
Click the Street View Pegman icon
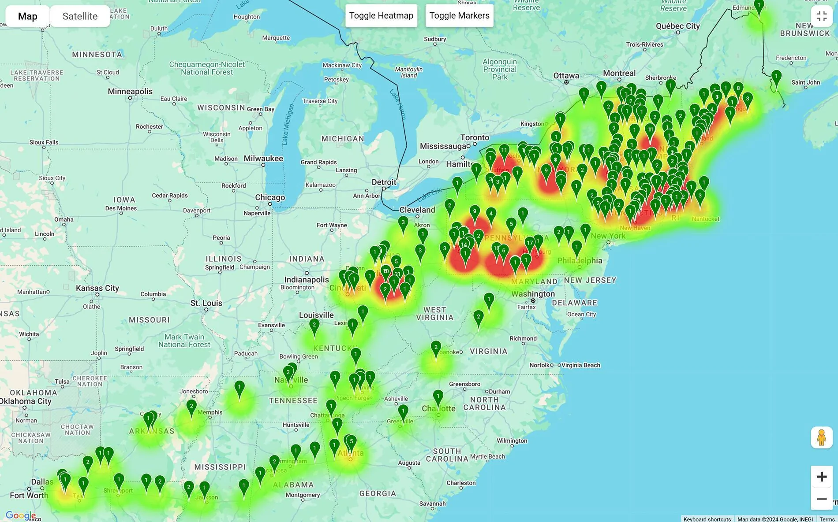click(x=821, y=437)
